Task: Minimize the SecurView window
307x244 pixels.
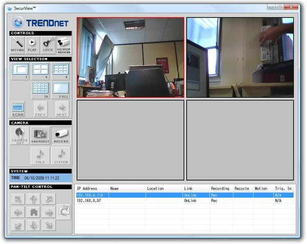Action: click(x=271, y=7)
